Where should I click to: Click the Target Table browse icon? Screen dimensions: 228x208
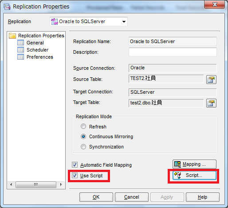[x=211, y=103]
